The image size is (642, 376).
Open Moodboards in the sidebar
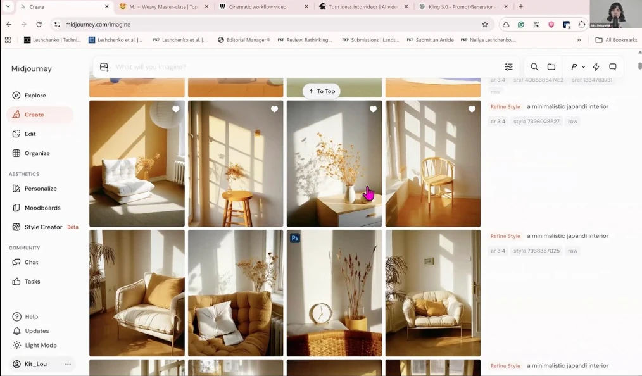coord(42,208)
